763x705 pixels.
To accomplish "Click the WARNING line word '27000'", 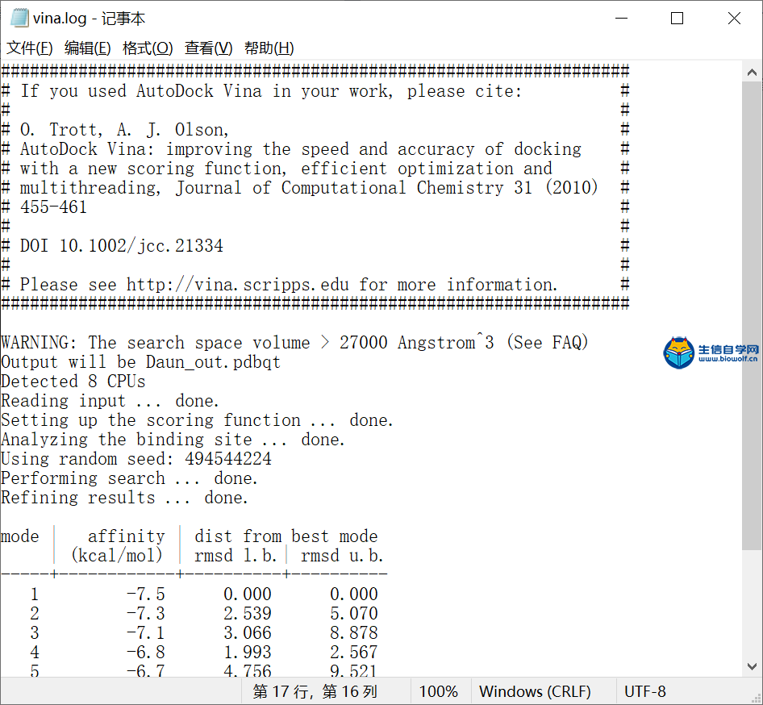I will click(x=364, y=343).
